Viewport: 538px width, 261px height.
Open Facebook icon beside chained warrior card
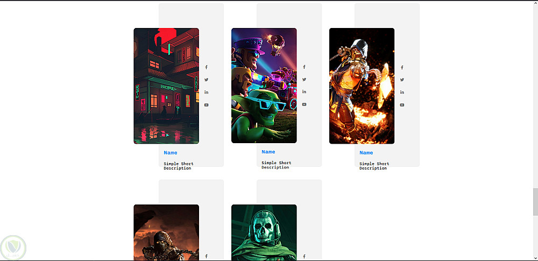click(x=206, y=256)
